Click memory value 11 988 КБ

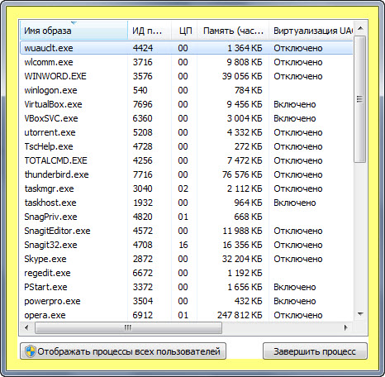click(243, 231)
